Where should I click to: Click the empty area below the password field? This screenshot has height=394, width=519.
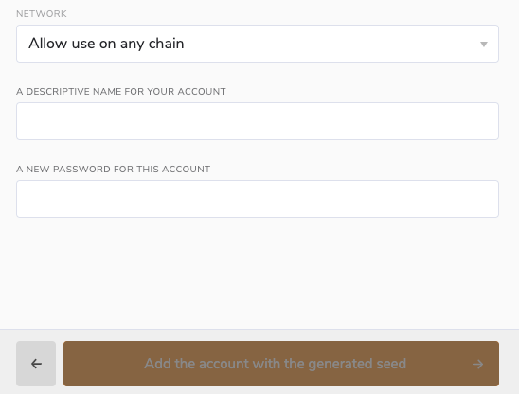(258, 273)
